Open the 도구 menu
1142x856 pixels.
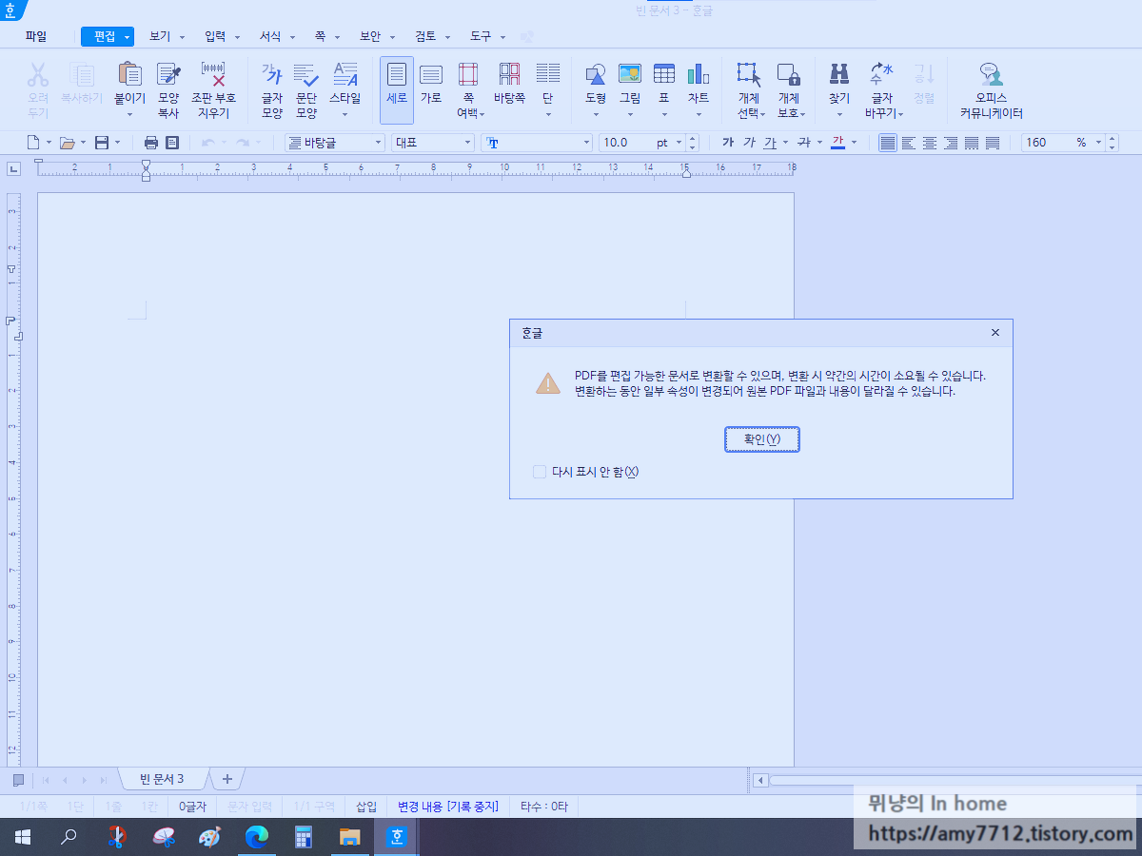tap(481, 36)
